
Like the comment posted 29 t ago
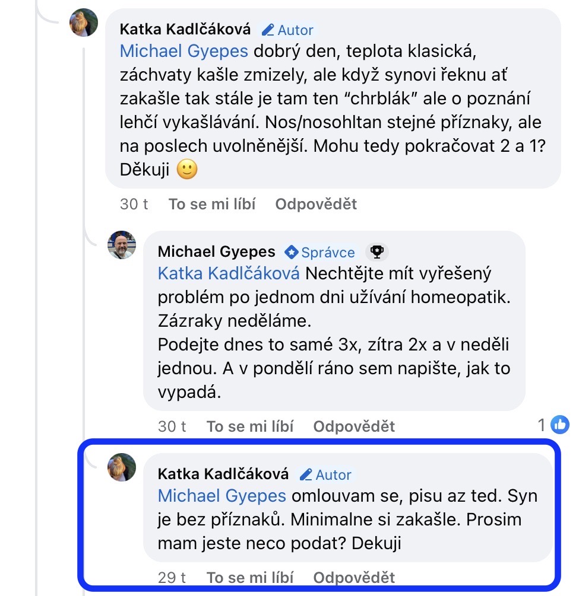pos(250,578)
